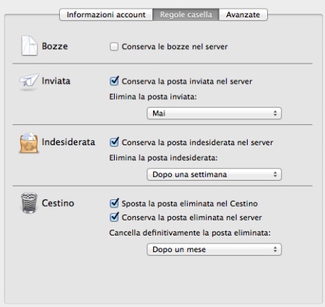Go to the Avanzate tab
This screenshot has height=307, width=325.
(x=243, y=14)
